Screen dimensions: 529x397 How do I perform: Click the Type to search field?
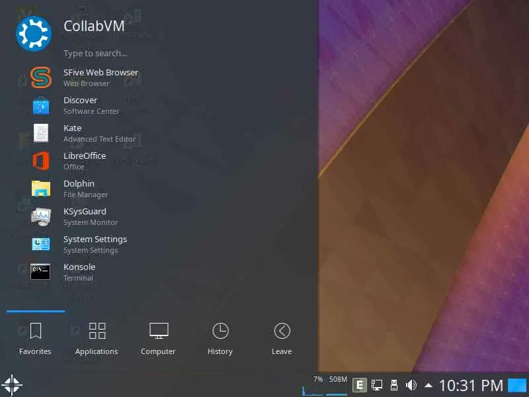point(95,54)
